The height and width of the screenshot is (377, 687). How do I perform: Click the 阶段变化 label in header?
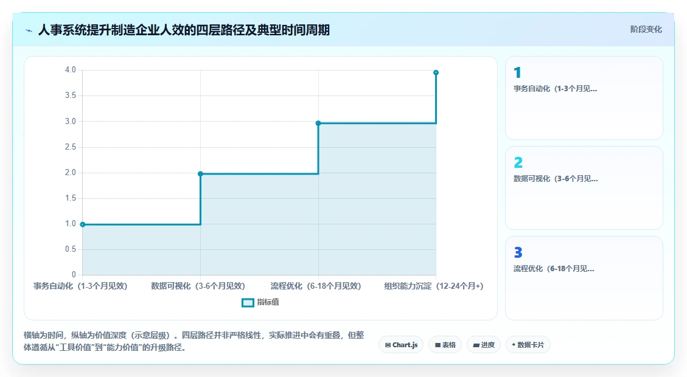646,29
